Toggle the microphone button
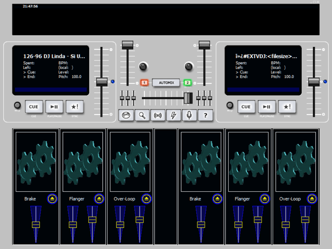This screenshot has height=249, width=332. [189, 115]
